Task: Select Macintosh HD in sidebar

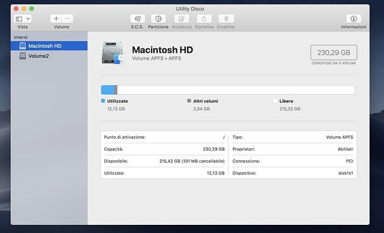Action: tap(49, 46)
